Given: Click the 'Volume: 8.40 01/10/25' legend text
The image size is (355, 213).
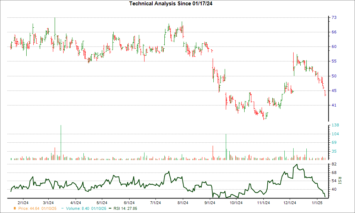Looking at the screenshot, I should 86,208.
